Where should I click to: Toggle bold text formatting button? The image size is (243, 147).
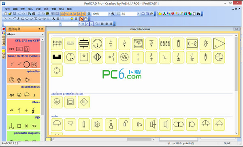(83, 24)
